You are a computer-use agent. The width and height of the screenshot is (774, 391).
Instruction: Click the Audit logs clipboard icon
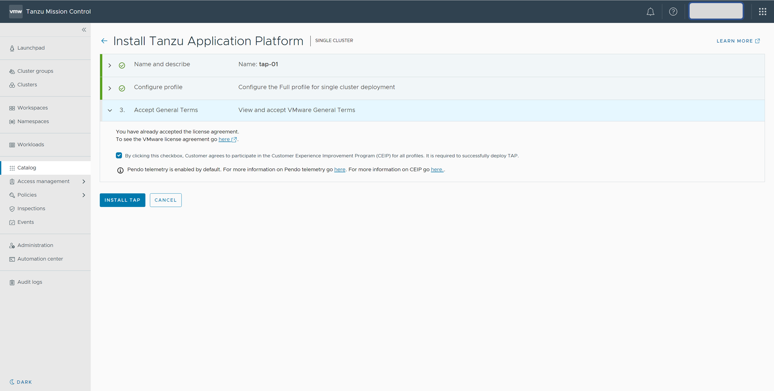click(12, 282)
